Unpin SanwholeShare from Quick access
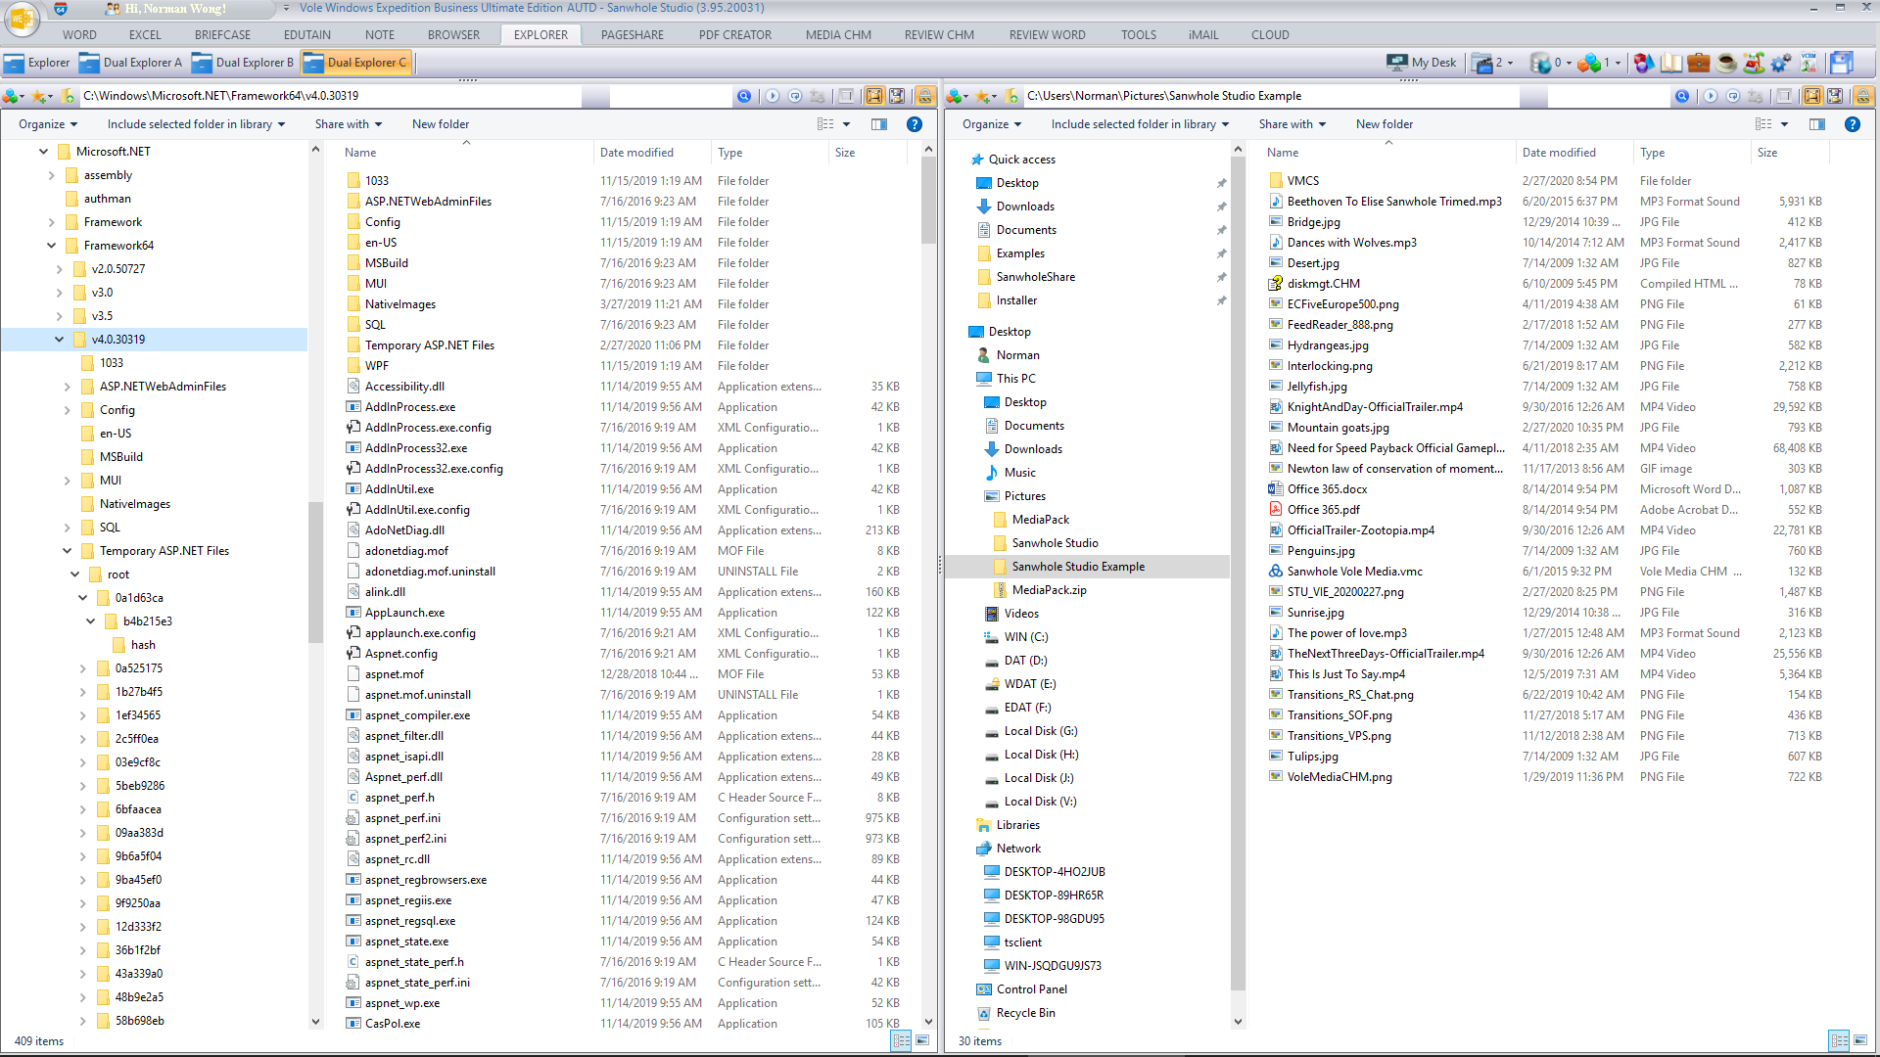 (x=1221, y=277)
